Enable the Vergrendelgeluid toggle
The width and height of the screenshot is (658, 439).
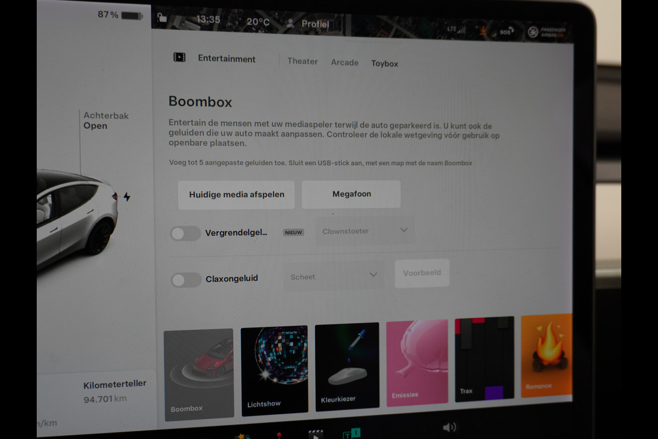[185, 234]
